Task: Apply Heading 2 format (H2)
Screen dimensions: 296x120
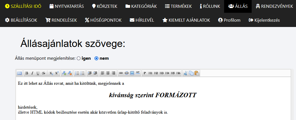Action: point(156,73)
